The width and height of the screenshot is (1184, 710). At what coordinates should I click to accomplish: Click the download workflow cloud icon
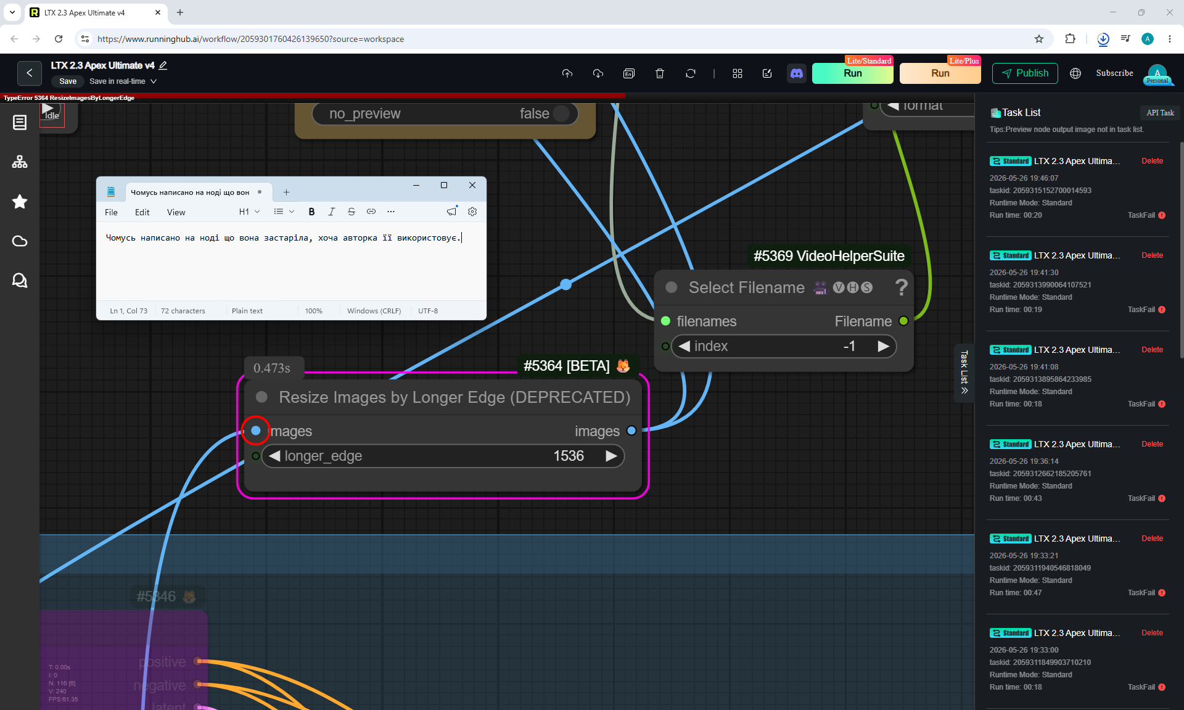point(598,73)
